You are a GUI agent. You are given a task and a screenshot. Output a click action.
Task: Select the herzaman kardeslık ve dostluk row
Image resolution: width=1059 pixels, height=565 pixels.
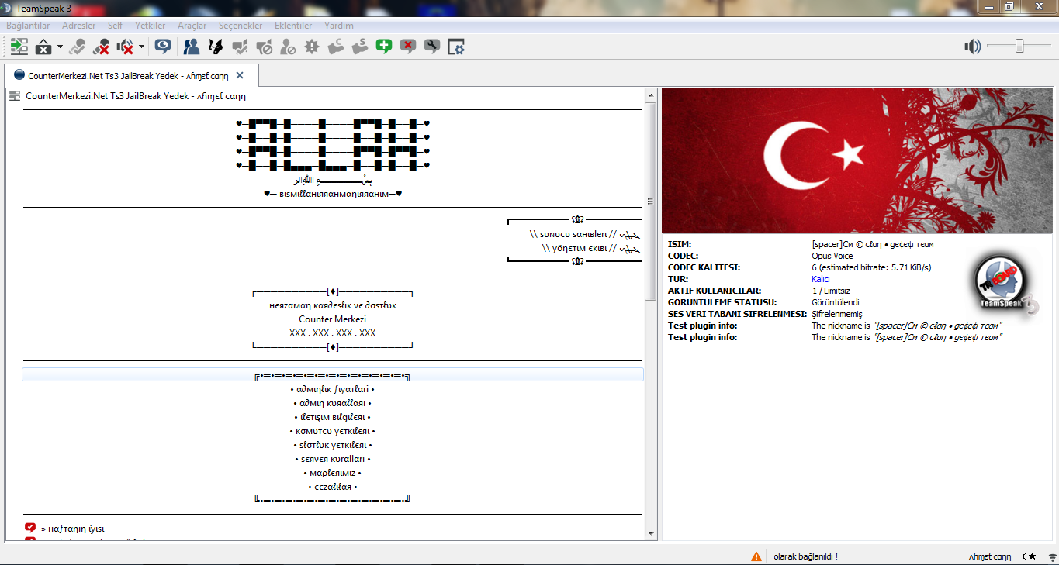pyautogui.click(x=333, y=305)
